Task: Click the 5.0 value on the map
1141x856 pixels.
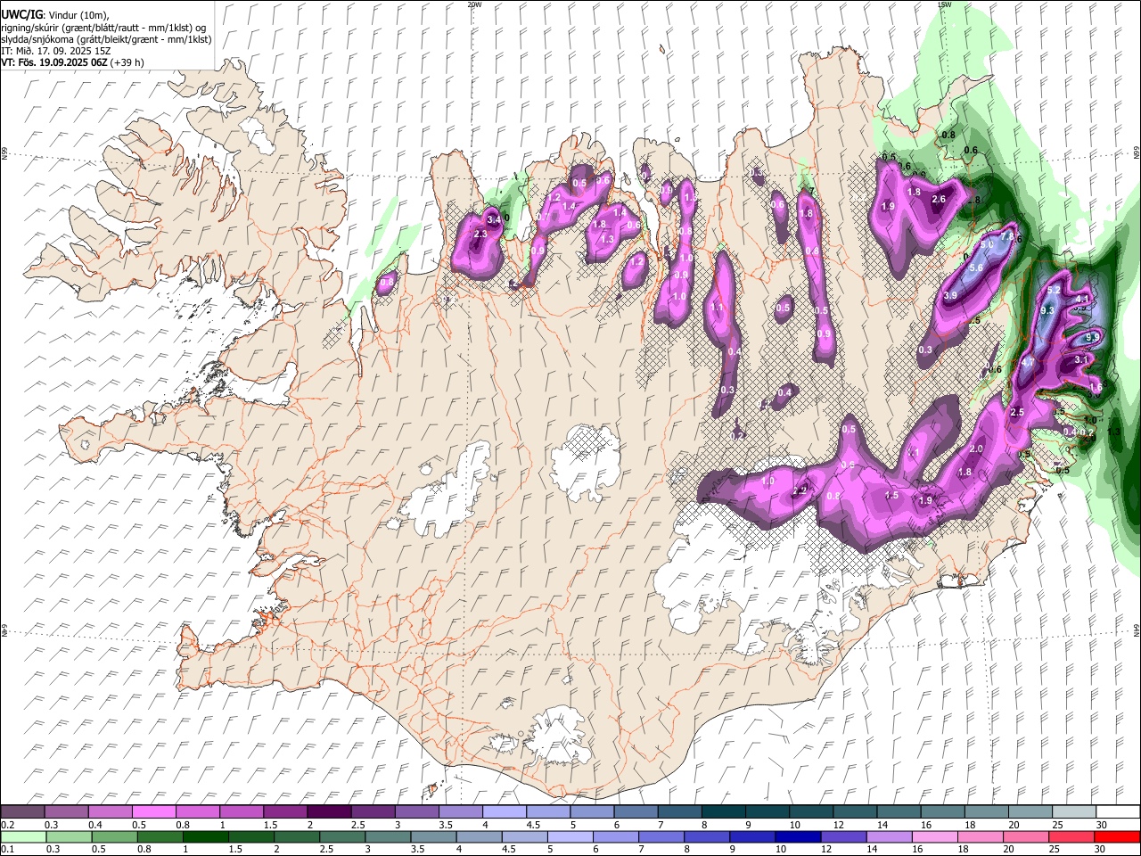Action: coord(987,243)
